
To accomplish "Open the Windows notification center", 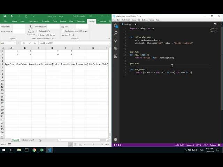I will point(218,150).
